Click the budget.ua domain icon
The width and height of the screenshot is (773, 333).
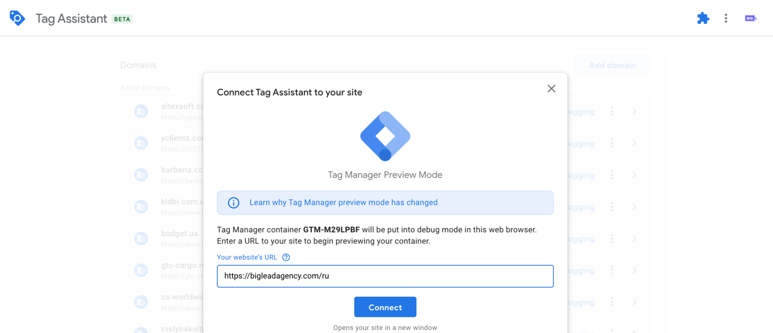pos(141,238)
